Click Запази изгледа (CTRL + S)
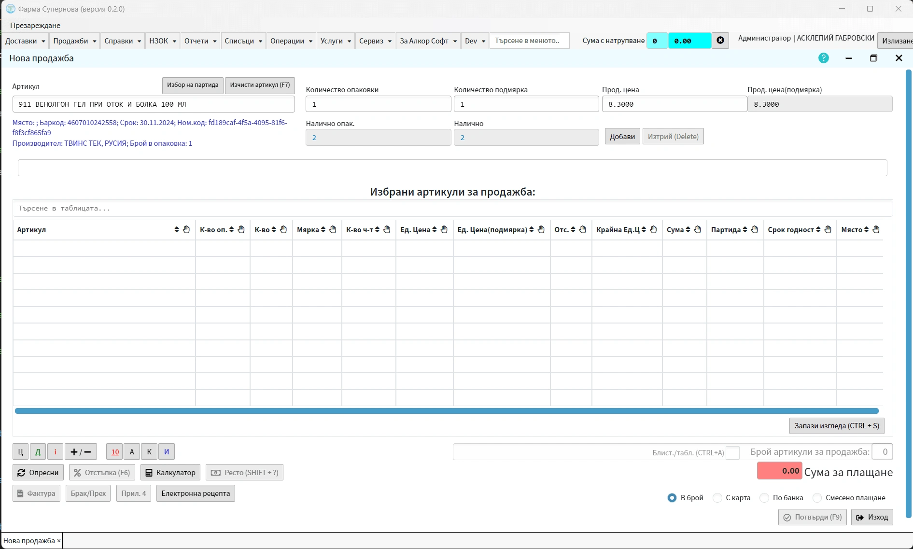The image size is (913, 549). [x=837, y=426]
